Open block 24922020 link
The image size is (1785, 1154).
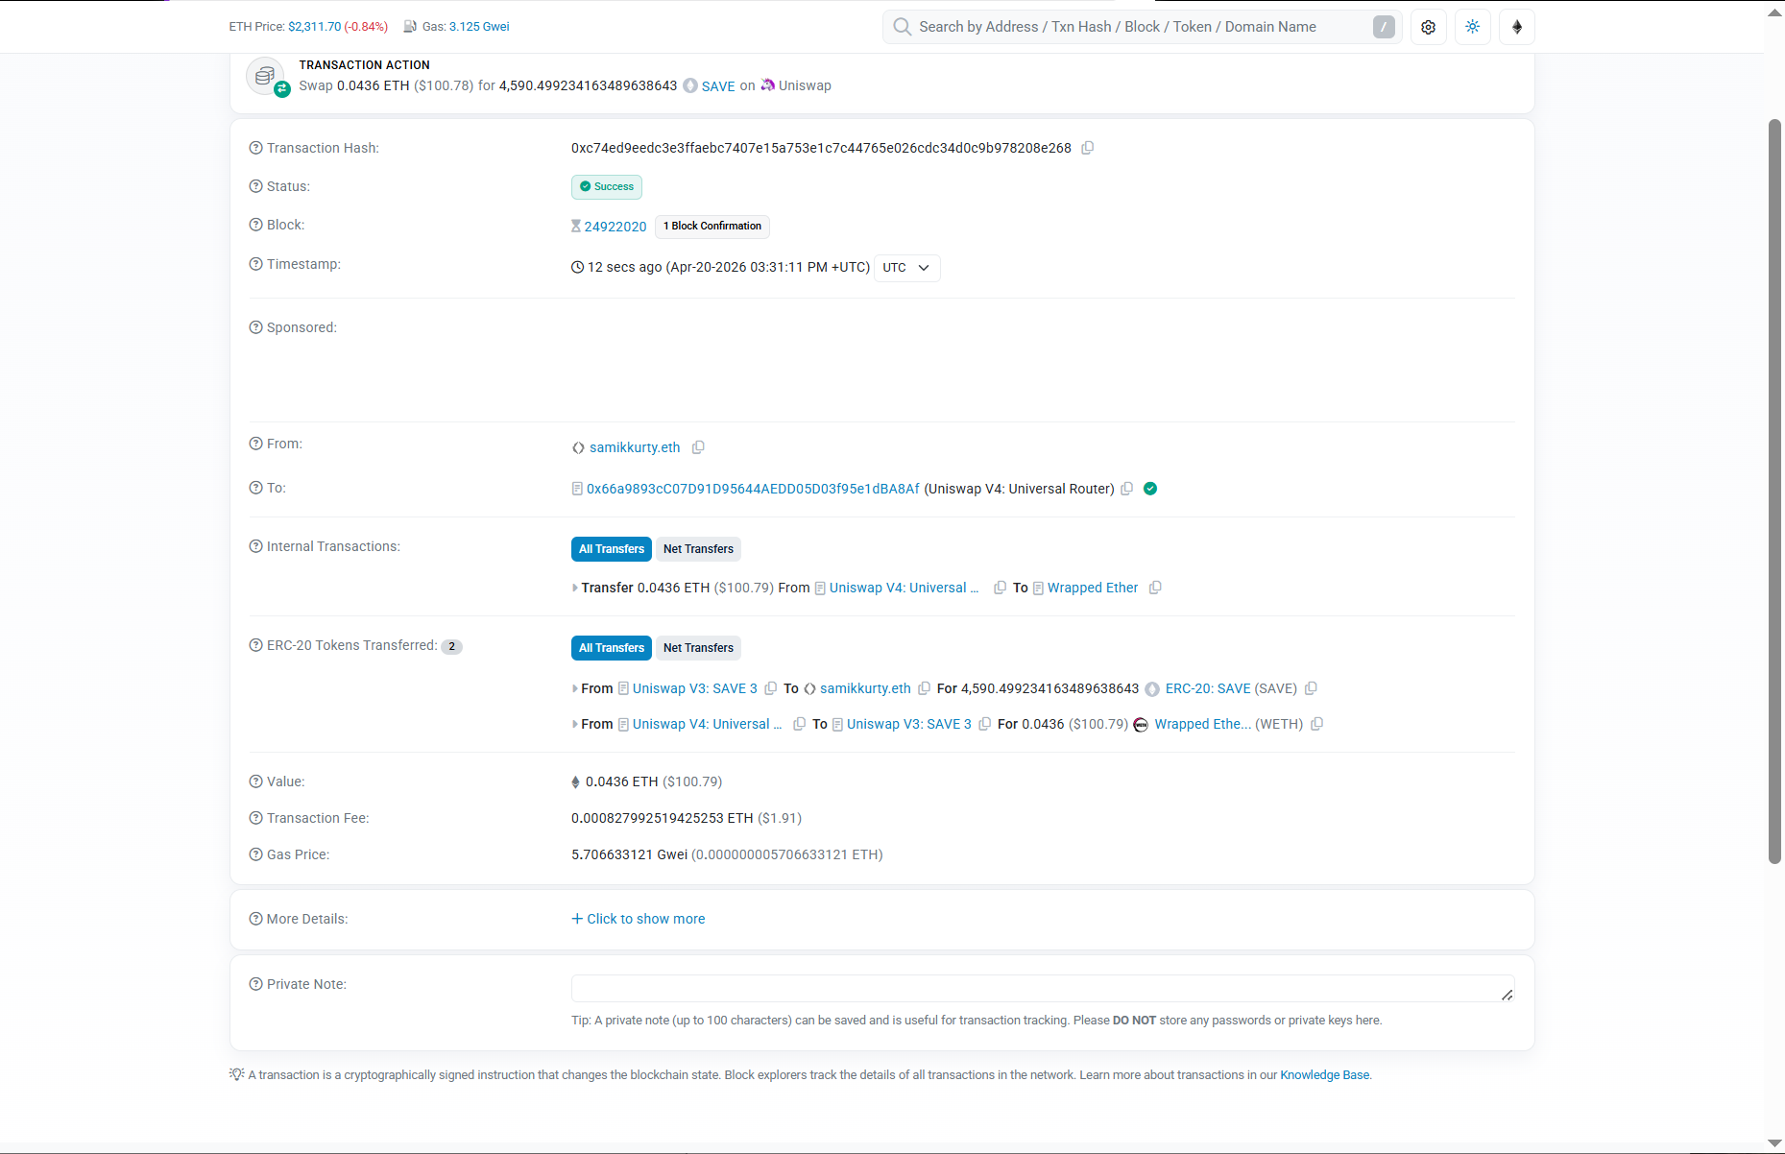tap(615, 227)
